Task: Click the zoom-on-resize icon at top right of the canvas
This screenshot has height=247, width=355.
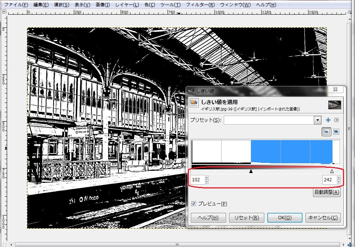Action: (x=350, y=12)
